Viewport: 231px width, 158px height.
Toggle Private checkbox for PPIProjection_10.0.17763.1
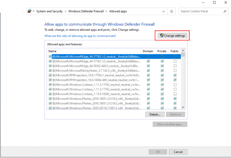[x=162, y=75]
